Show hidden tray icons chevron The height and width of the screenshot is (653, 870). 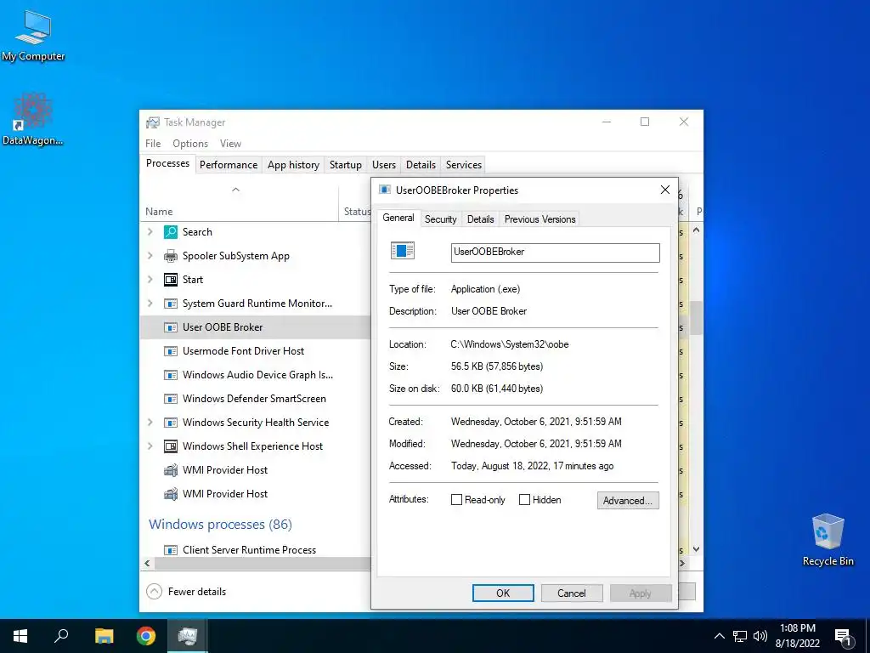click(719, 636)
